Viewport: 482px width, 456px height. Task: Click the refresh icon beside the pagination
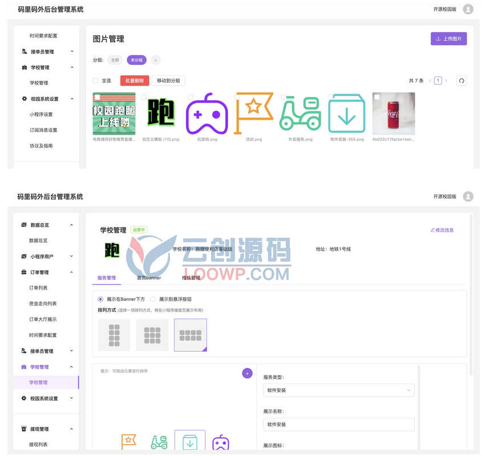(461, 81)
